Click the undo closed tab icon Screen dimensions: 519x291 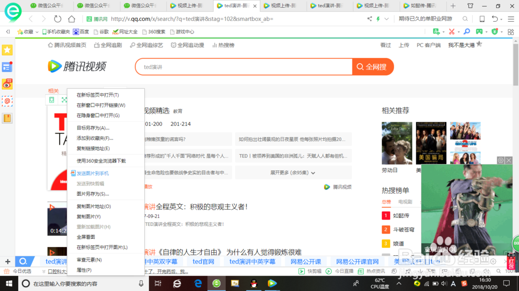[x=495, y=19]
